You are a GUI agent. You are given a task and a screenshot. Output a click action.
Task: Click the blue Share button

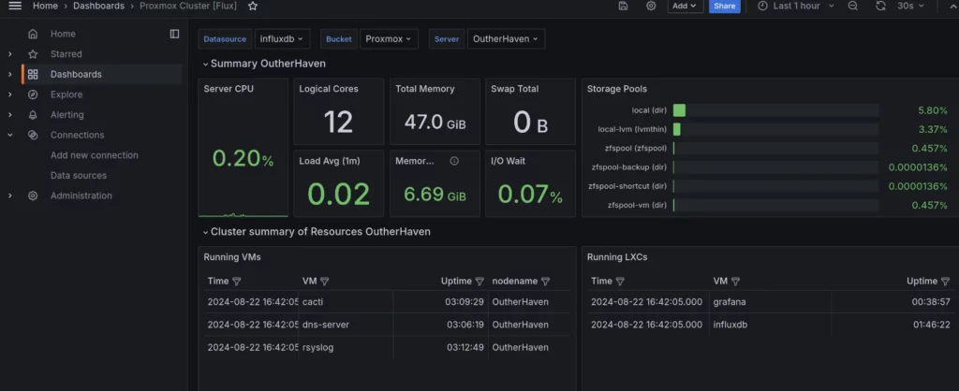(724, 6)
